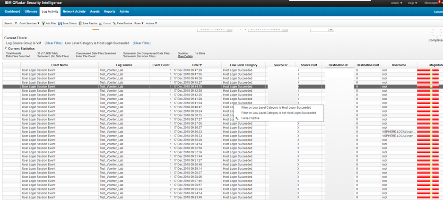Click the Low Level Category column header
Screen dimensions: 443x200
coord(243,65)
